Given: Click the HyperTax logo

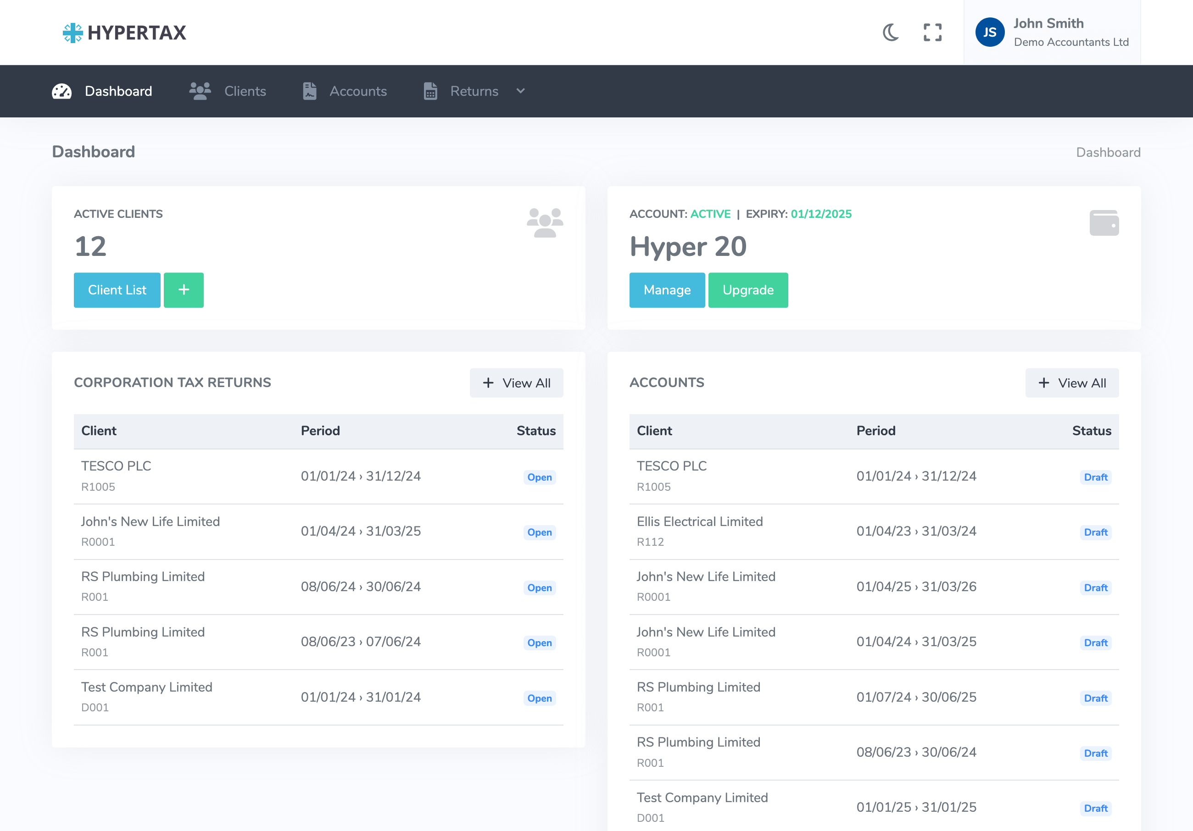Looking at the screenshot, I should tap(124, 32).
